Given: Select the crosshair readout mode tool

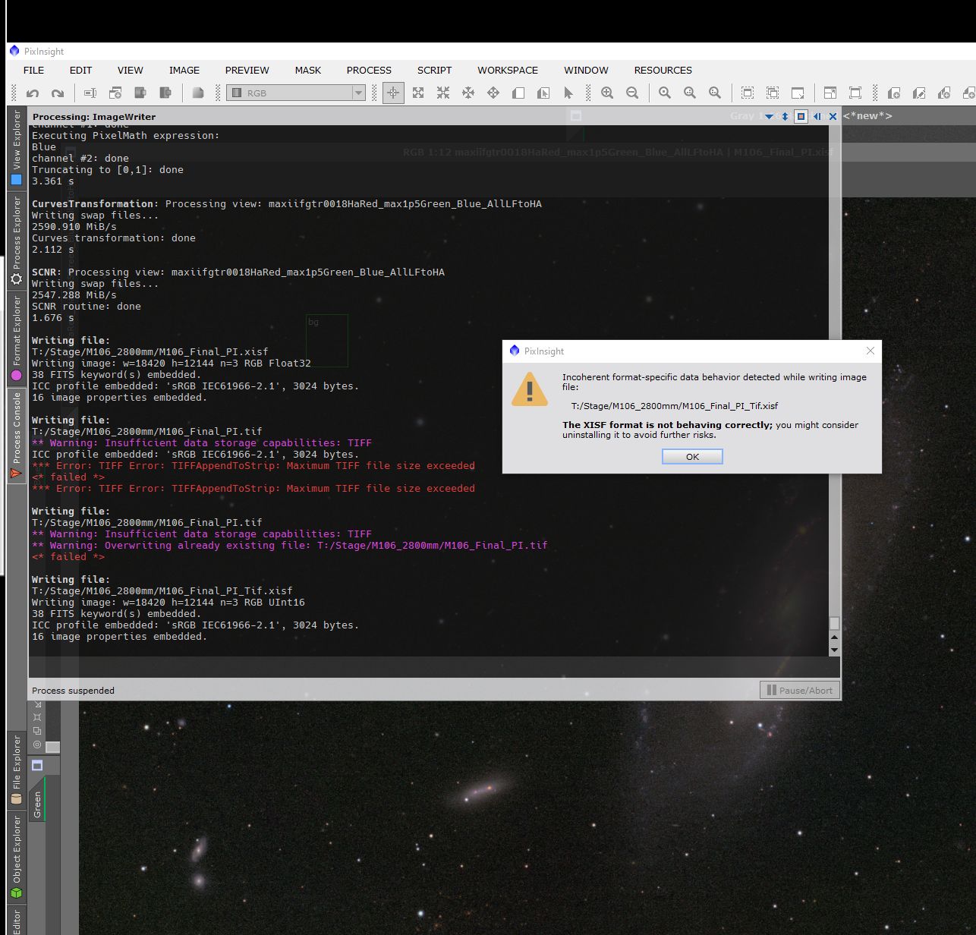Looking at the screenshot, I should (x=393, y=93).
